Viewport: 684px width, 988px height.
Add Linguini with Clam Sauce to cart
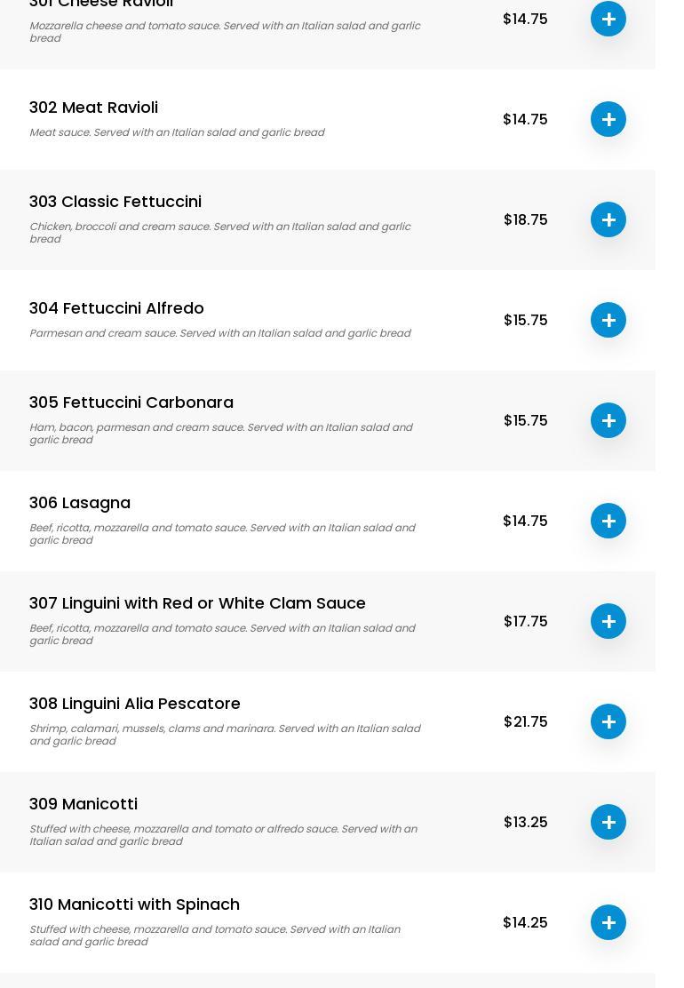(608, 621)
